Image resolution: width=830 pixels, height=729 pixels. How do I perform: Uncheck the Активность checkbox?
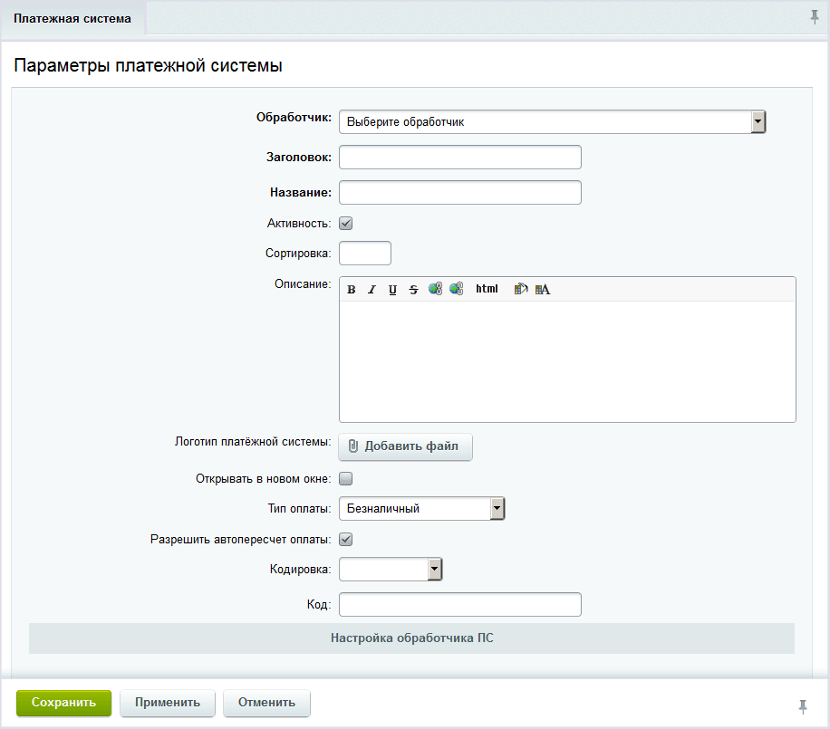(345, 224)
